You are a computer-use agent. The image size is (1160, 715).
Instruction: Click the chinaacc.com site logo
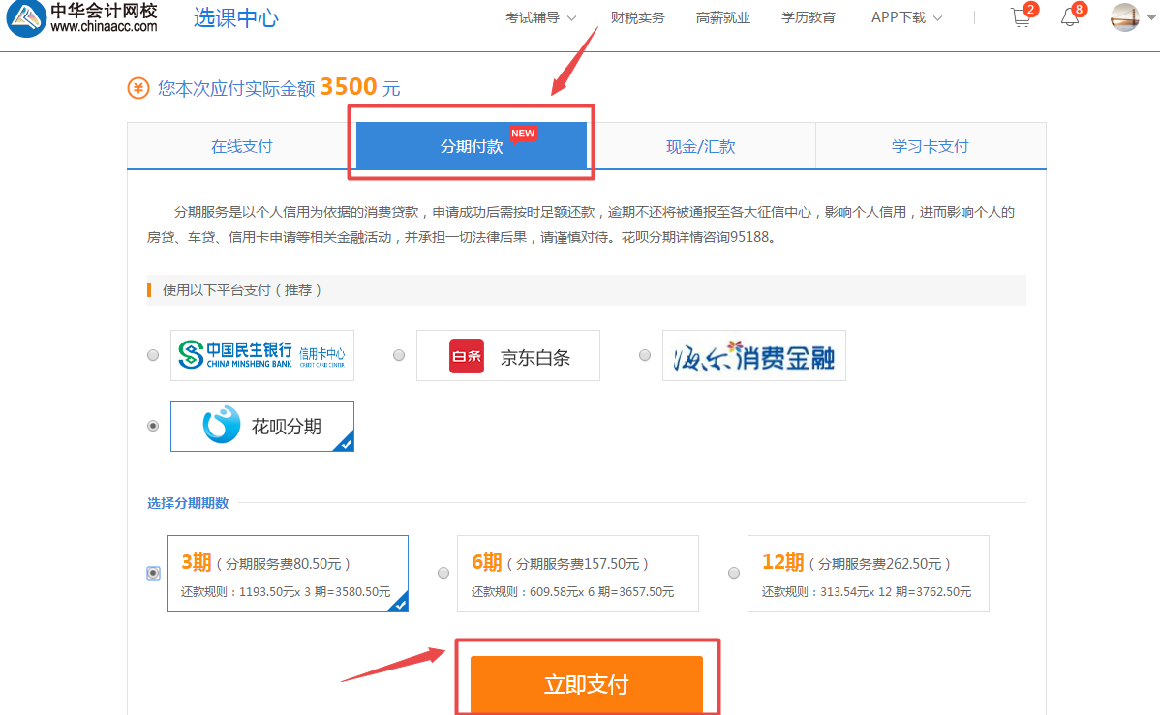(81, 18)
